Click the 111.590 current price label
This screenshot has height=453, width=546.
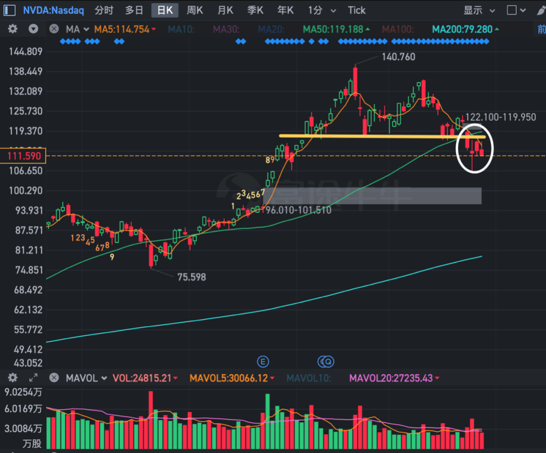[x=23, y=156]
